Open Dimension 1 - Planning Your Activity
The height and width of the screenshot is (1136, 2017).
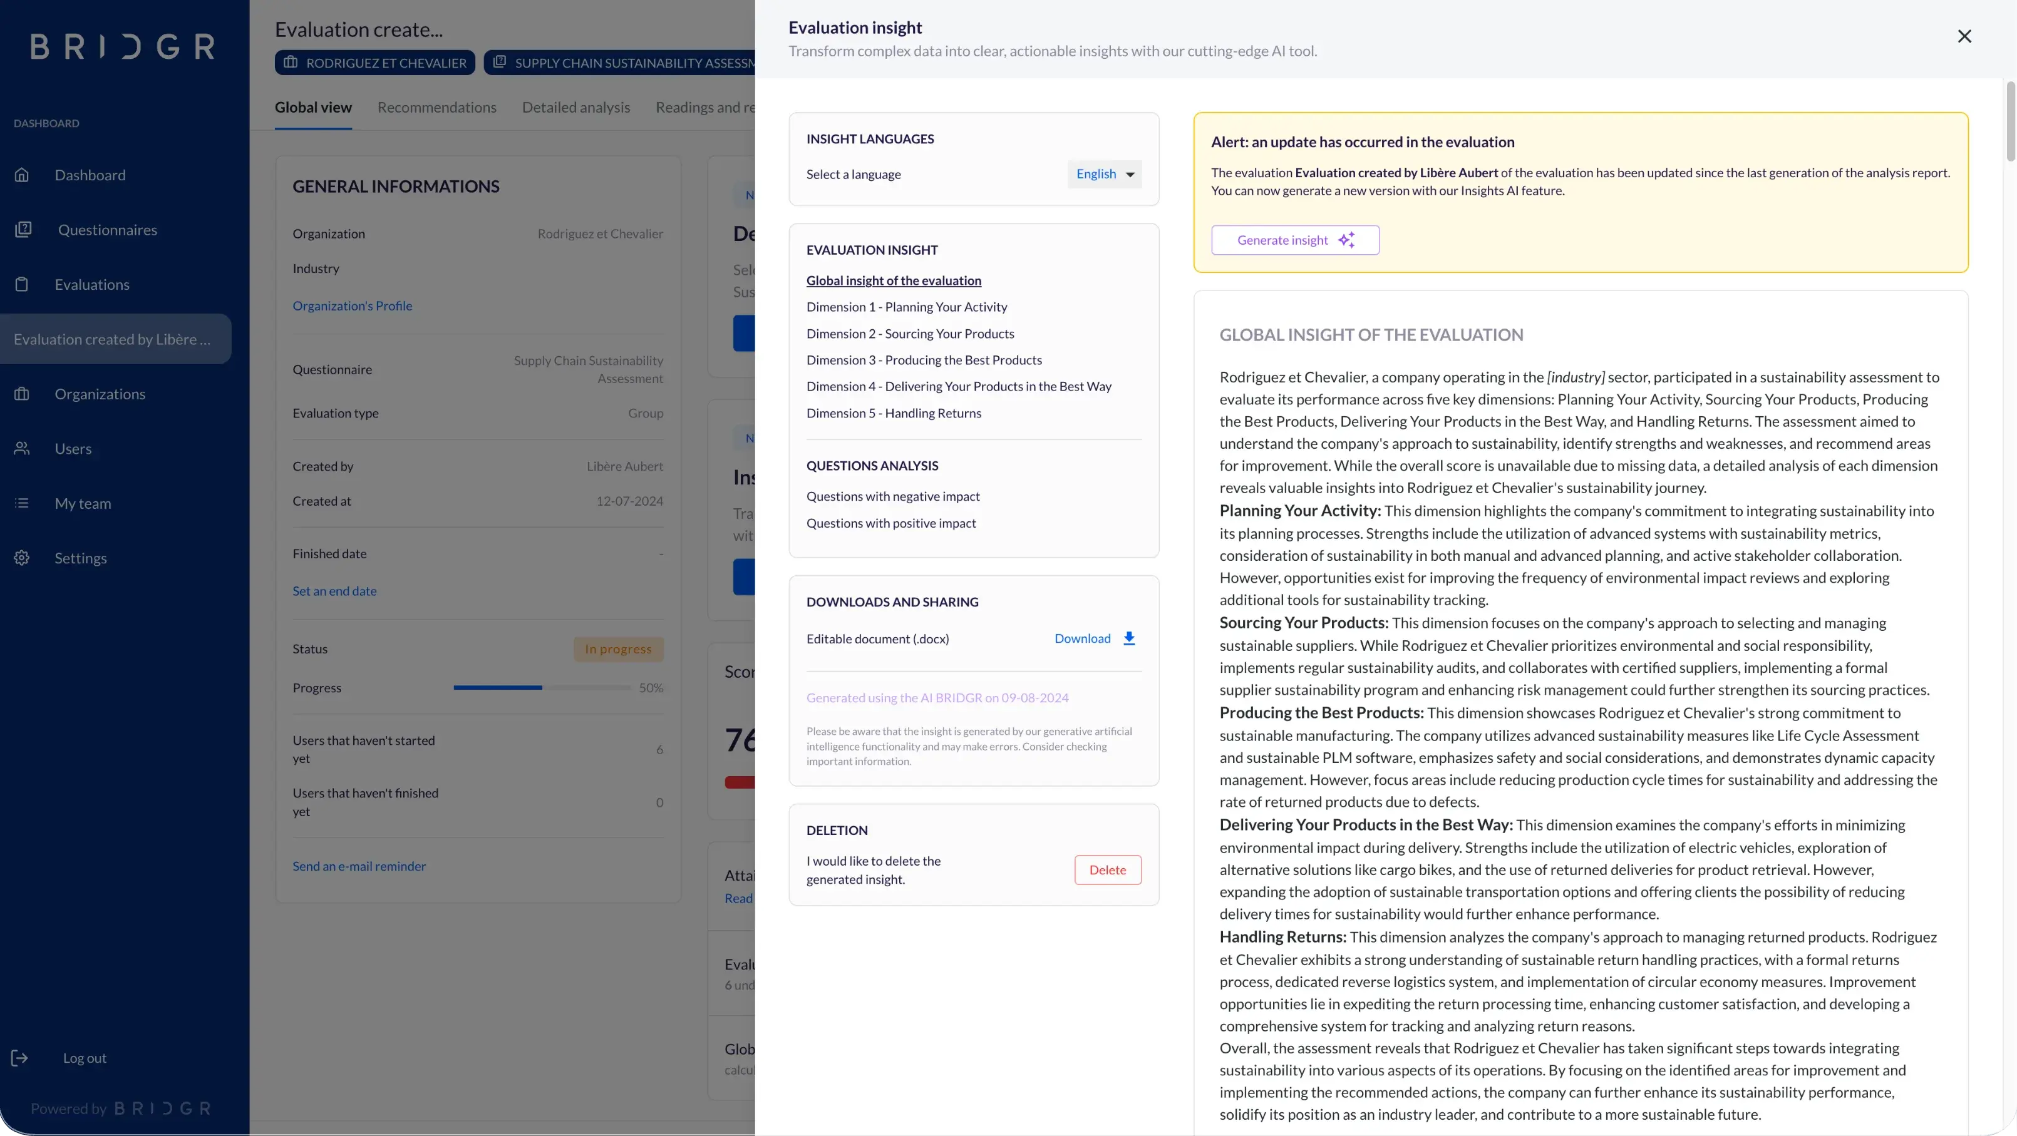[907, 307]
